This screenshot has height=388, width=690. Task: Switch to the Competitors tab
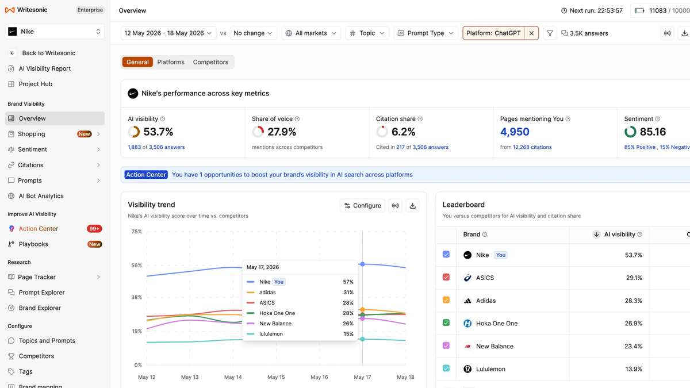(x=210, y=62)
